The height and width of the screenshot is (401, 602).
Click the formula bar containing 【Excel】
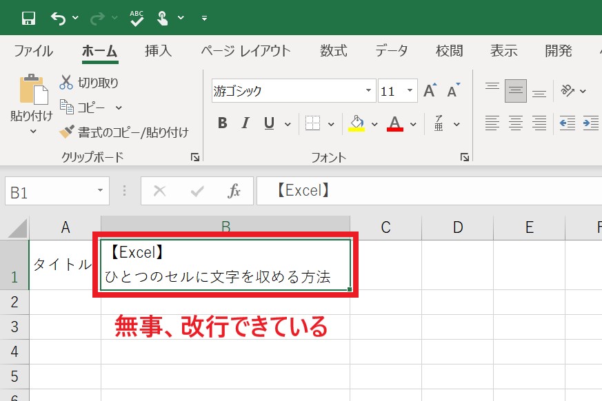(x=429, y=191)
